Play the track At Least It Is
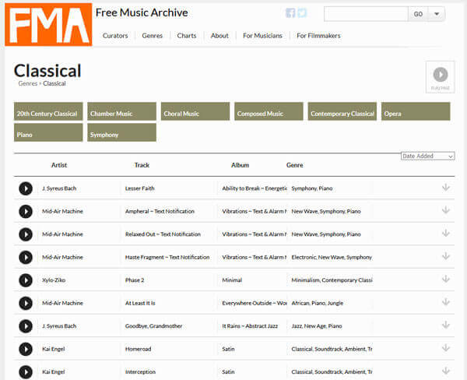Screen dimensions: 467x380 (x=26, y=303)
